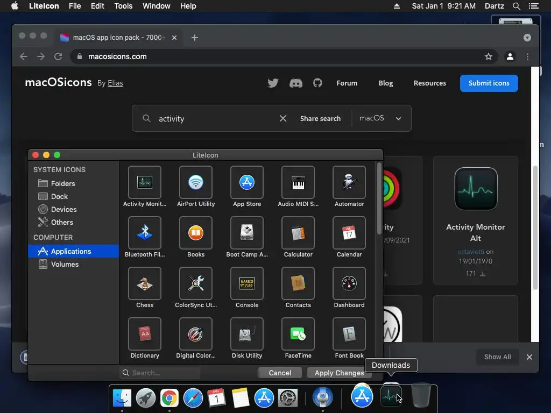This screenshot has height=413, width=551.
Task: Open Chrome's three-dot menu
Action: pyautogui.click(x=527, y=56)
